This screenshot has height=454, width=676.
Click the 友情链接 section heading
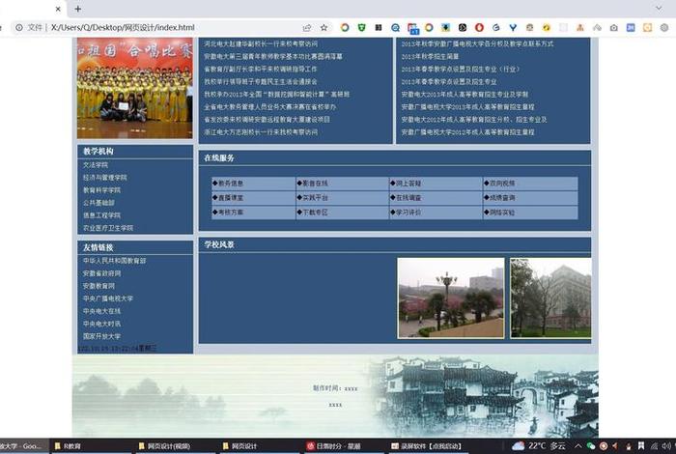point(99,247)
